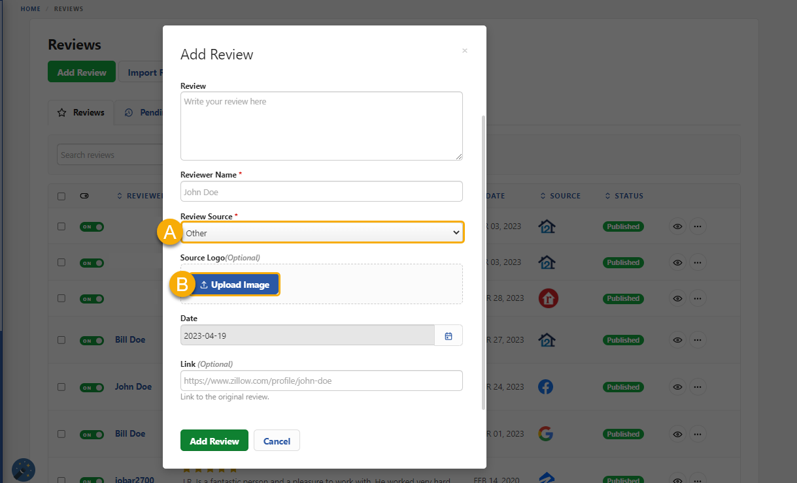
Task: Click the Google source icon on Bill Doe's row
Action: (x=545, y=433)
